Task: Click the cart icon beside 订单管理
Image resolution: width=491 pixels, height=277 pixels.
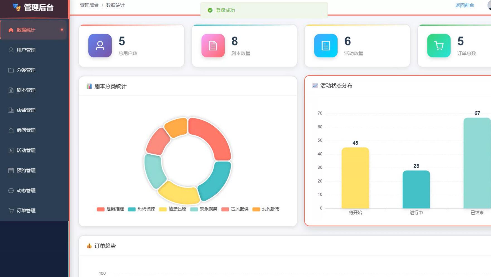Action: (11, 211)
